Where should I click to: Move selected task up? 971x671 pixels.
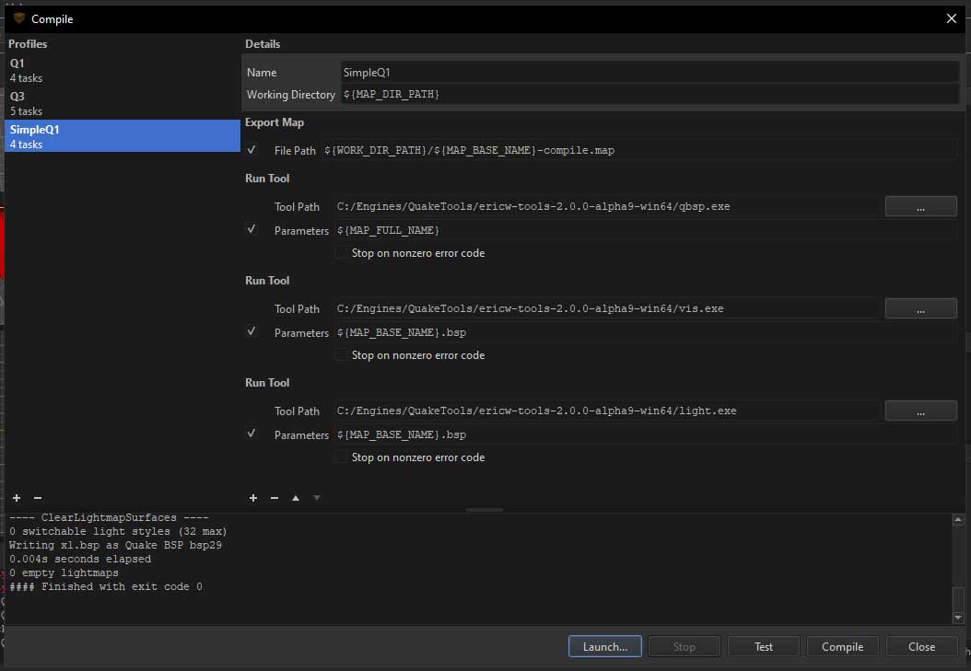tap(296, 498)
